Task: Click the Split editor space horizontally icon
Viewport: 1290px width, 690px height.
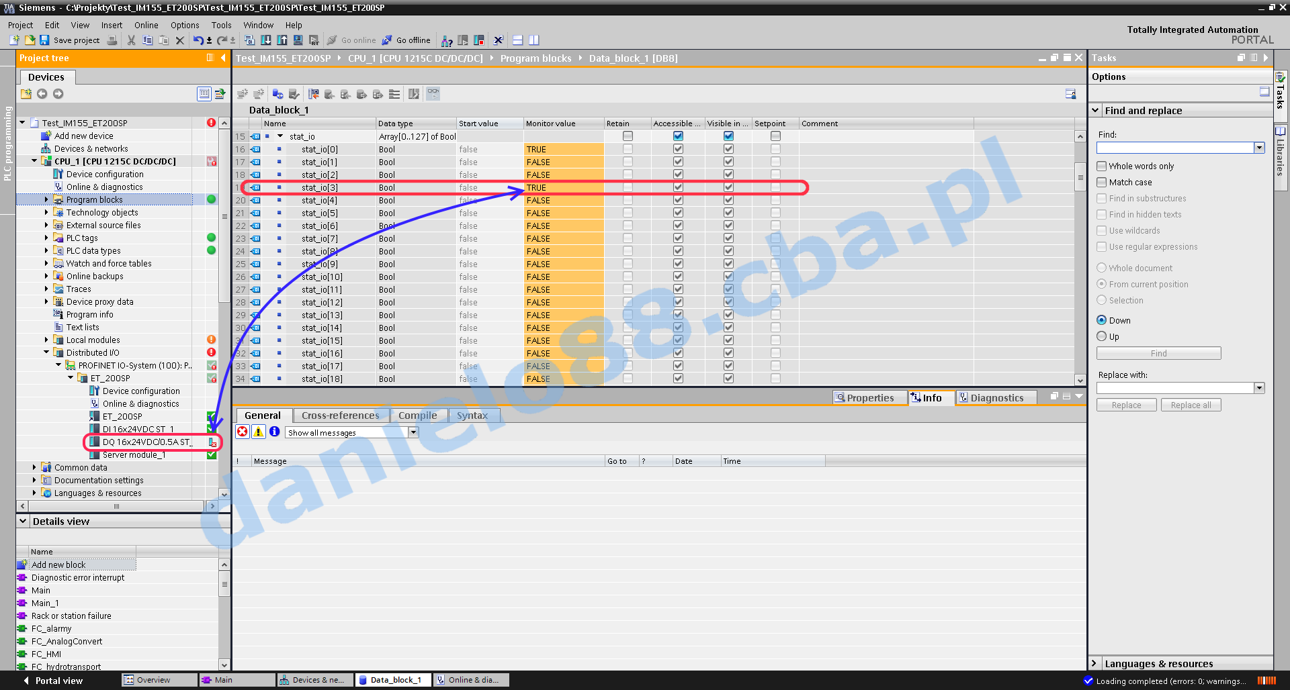Action: [x=517, y=40]
